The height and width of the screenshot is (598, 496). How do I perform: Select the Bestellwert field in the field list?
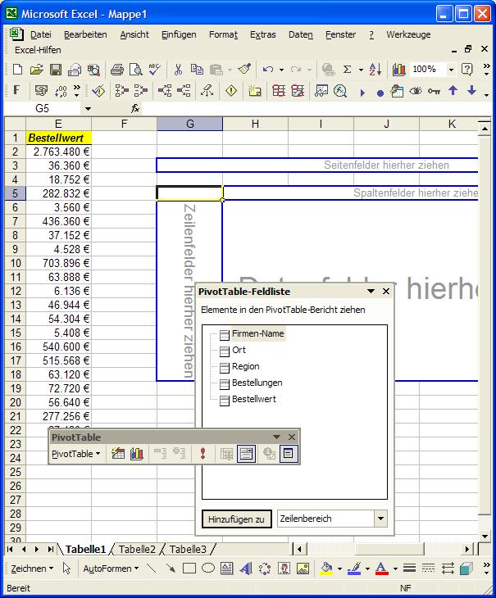click(253, 399)
